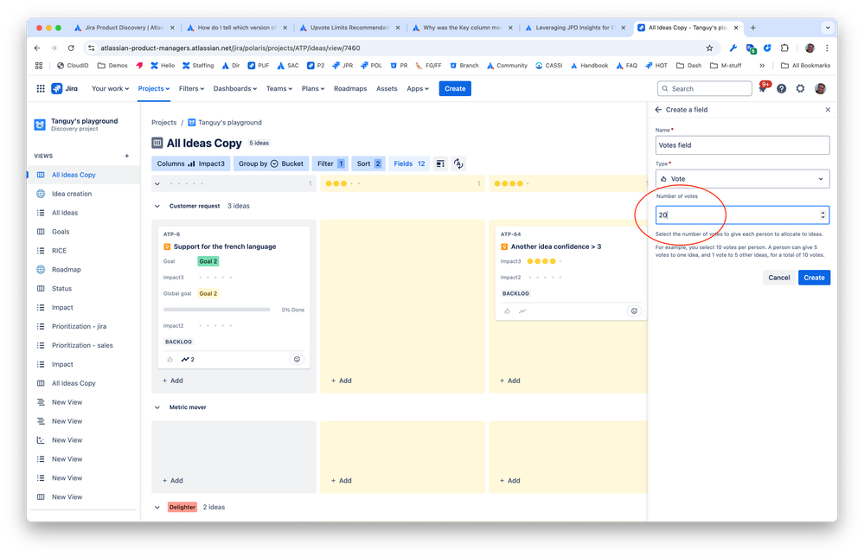Expand the Projects menu

click(x=154, y=89)
